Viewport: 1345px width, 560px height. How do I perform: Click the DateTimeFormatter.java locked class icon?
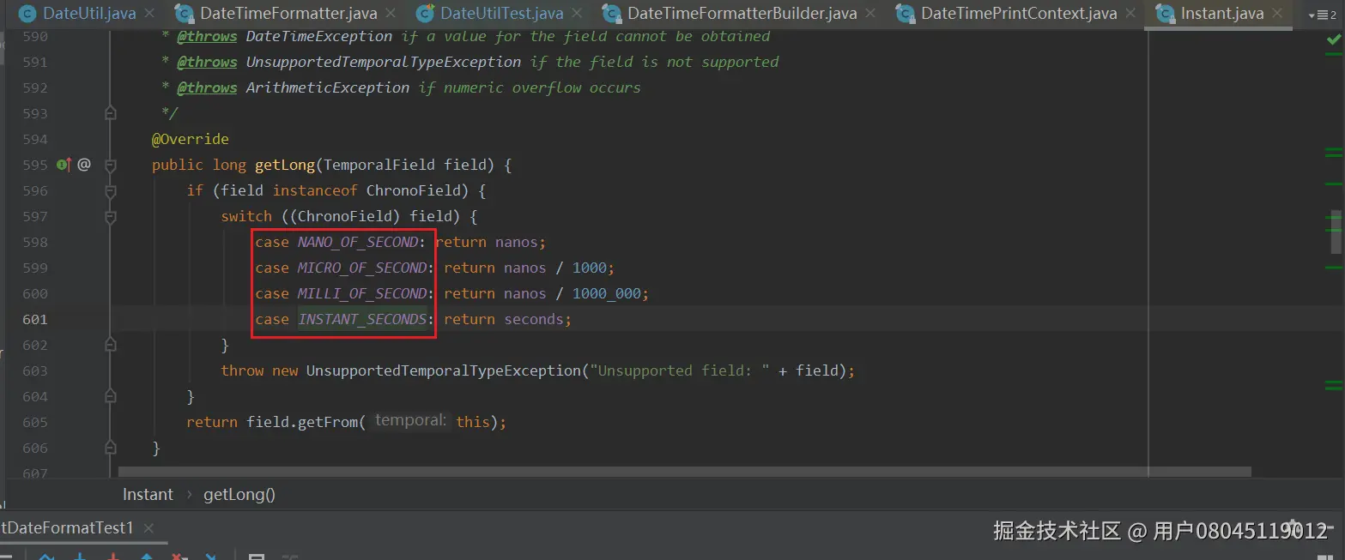click(184, 13)
